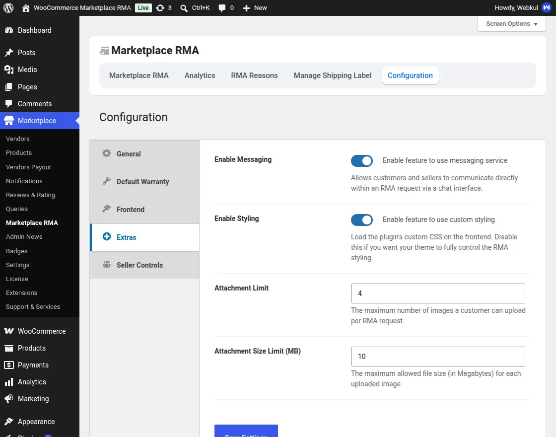The image size is (556, 437).
Task: Click the Save Settings button
Action: click(246, 431)
